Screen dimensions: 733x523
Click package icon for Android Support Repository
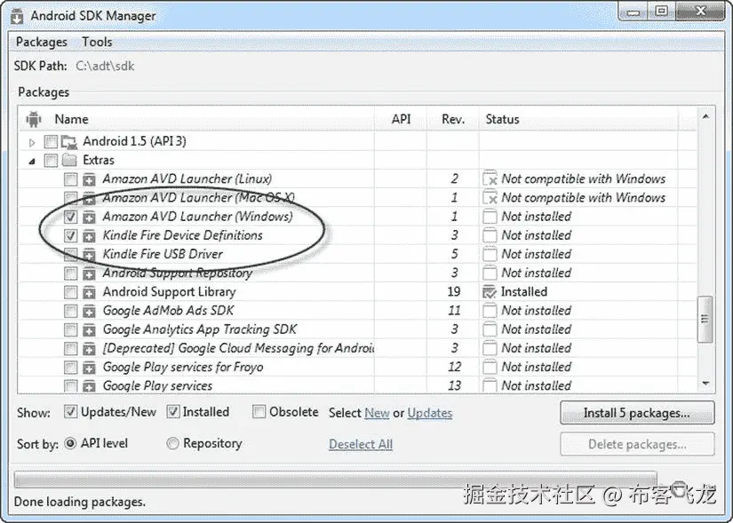[x=89, y=273]
